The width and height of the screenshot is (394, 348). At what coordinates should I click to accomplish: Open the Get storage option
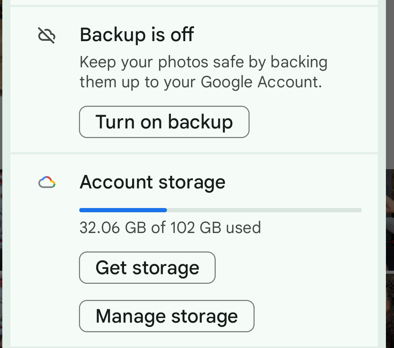coord(147,267)
